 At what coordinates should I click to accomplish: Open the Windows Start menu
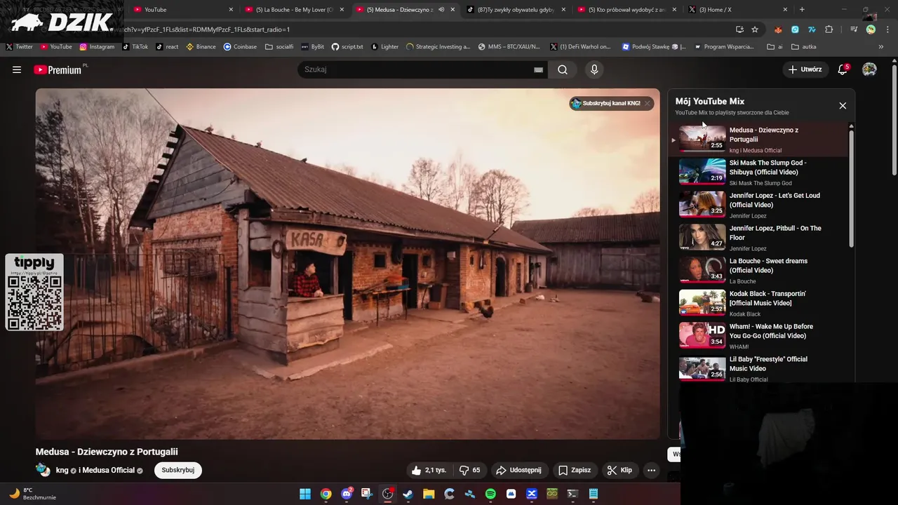(305, 494)
